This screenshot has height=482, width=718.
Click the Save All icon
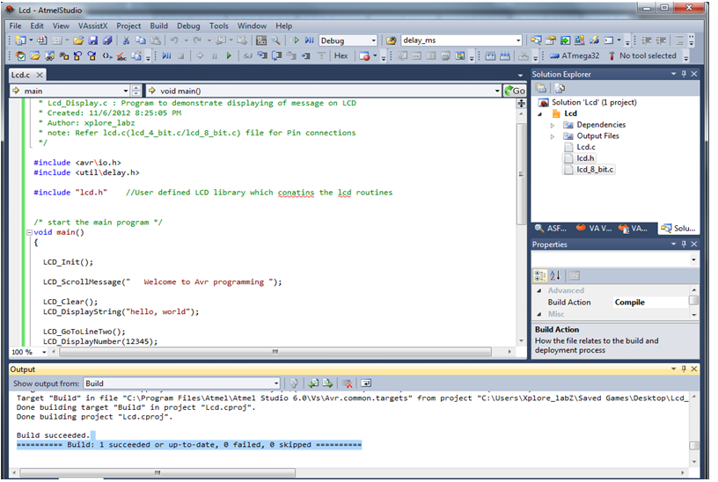point(107,40)
